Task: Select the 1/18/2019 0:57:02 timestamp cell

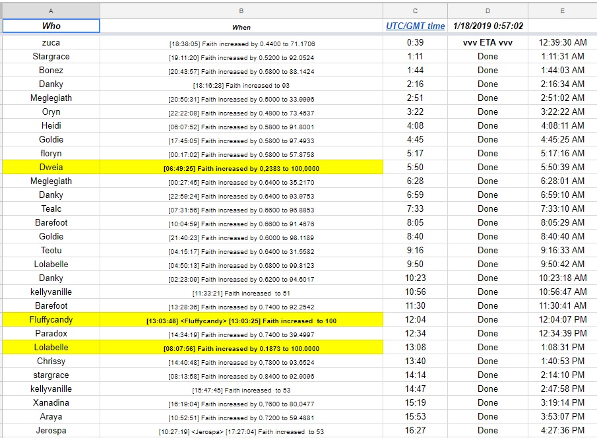Action: coord(487,26)
